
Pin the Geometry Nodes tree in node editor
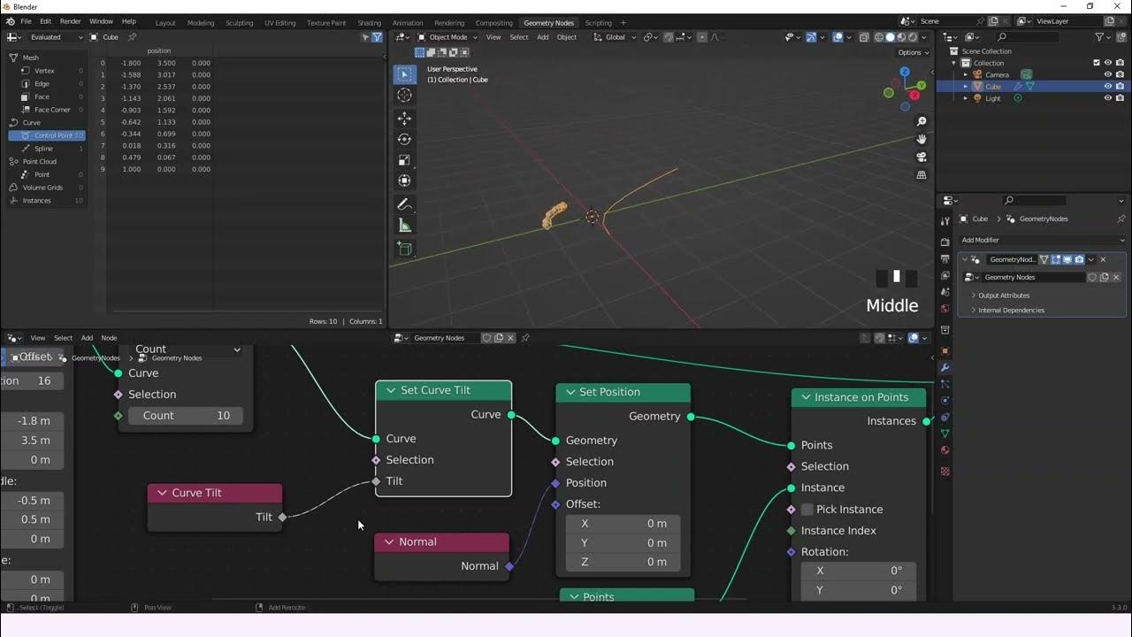pos(525,338)
